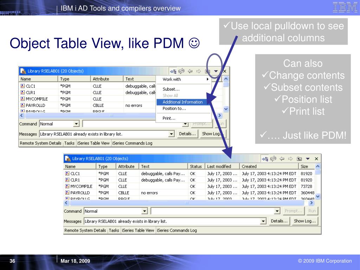Click scroll-down arrow in window showing Status column

click(318, 196)
